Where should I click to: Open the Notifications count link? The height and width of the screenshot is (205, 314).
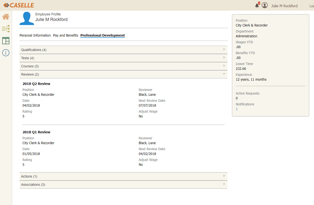(237, 109)
